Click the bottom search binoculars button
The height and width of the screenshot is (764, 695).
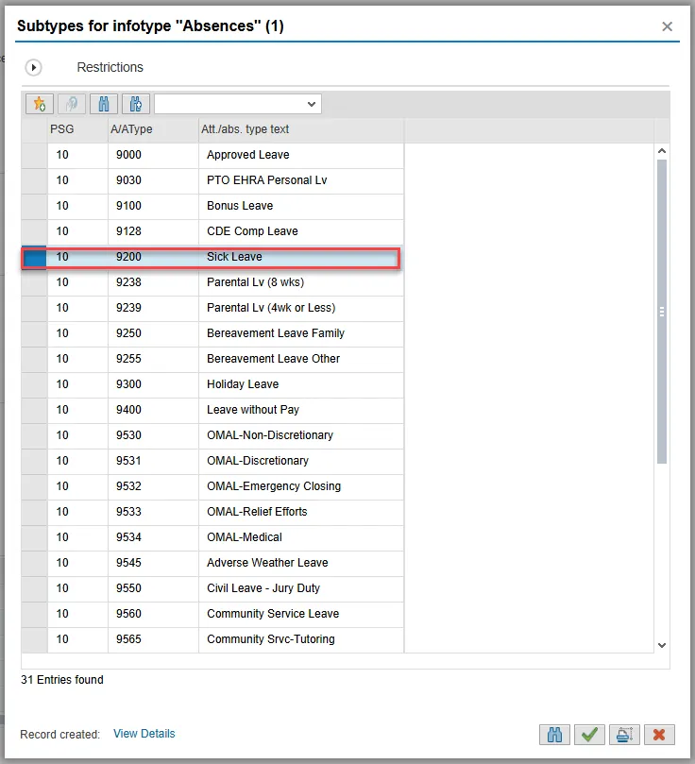coord(554,735)
